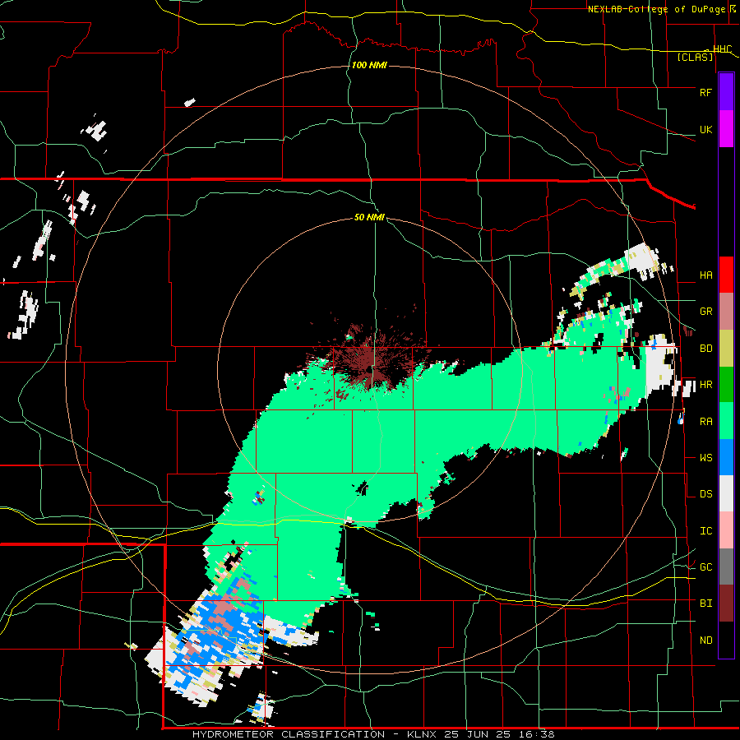Click the HR legend label

tap(705, 385)
